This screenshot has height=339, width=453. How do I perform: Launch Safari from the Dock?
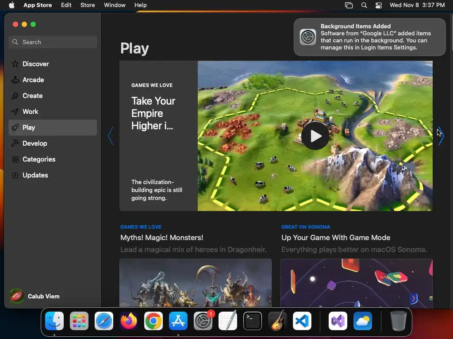[x=104, y=321]
